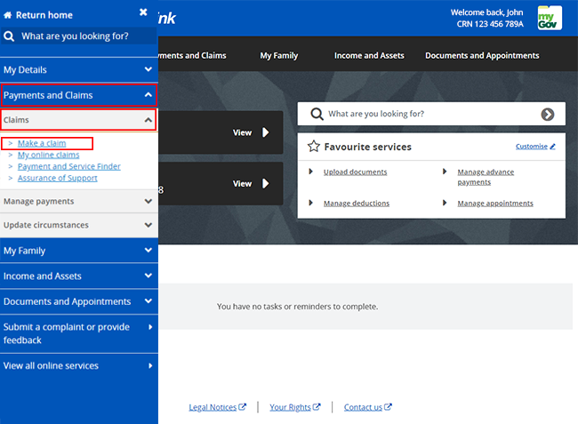Collapse the Claims submenu

pyautogui.click(x=78, y=120)
